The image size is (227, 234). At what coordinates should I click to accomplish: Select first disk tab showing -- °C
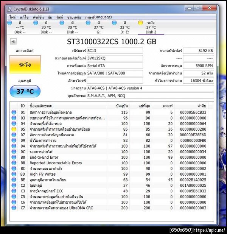(x=20, y=27)
